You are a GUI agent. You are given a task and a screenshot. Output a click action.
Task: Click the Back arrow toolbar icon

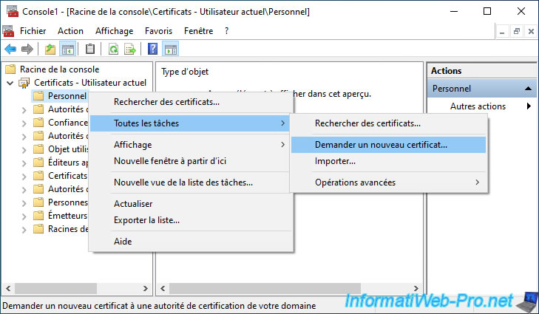pos(10,50)
